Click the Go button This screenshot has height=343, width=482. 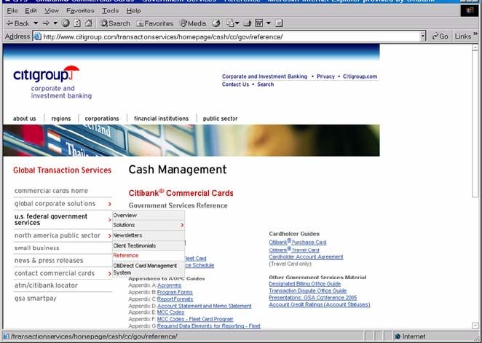point(440,36)
